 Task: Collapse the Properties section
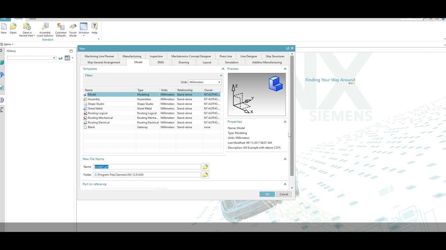(285, 122)
